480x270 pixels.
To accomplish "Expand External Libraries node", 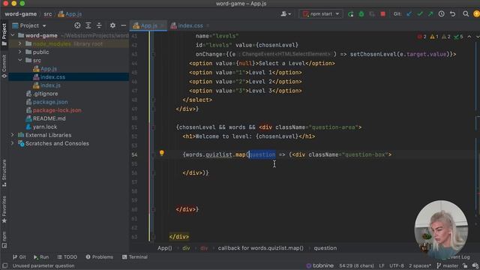I will click(13, 135).
